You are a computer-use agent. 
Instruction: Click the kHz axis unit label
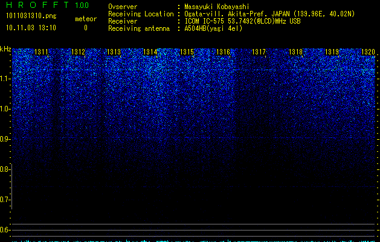pos(5,49)
